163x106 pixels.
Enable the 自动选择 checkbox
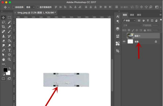click(x=13, y=7)
